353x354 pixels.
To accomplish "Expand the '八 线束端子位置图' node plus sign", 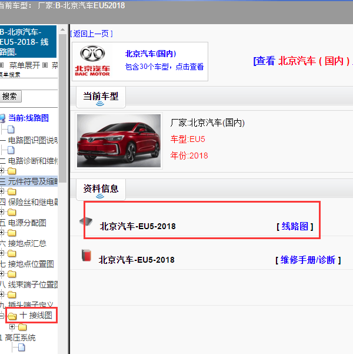I will [x=2, y=274].
